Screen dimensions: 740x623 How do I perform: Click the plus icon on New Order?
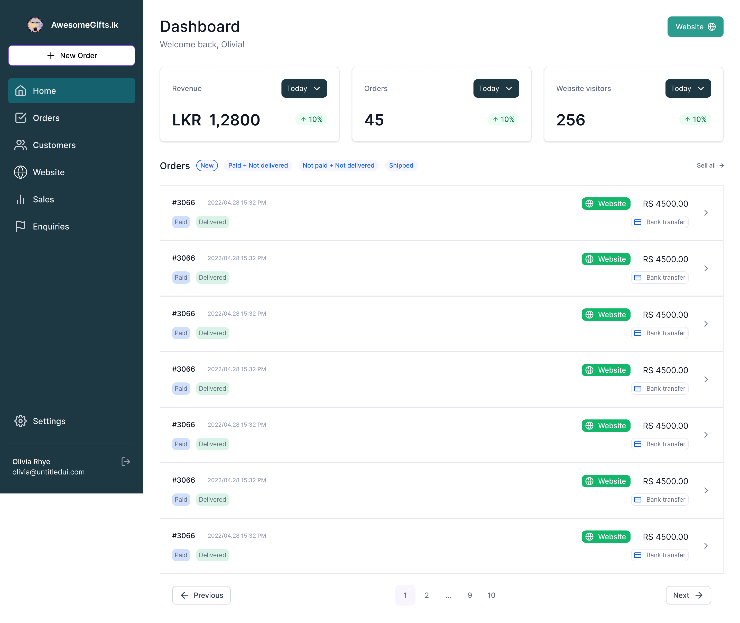[51, 56]
